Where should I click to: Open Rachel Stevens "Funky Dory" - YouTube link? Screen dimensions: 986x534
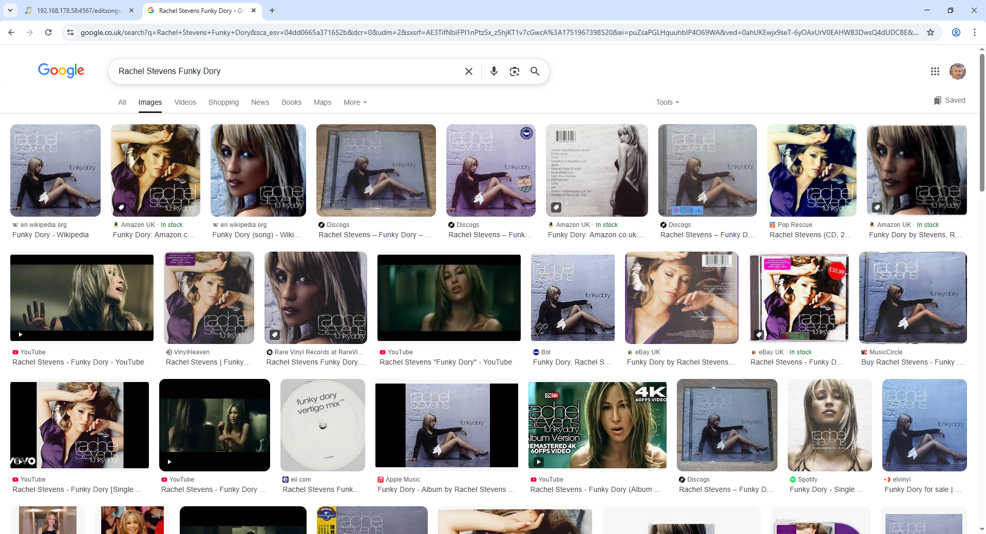(446, 362)
